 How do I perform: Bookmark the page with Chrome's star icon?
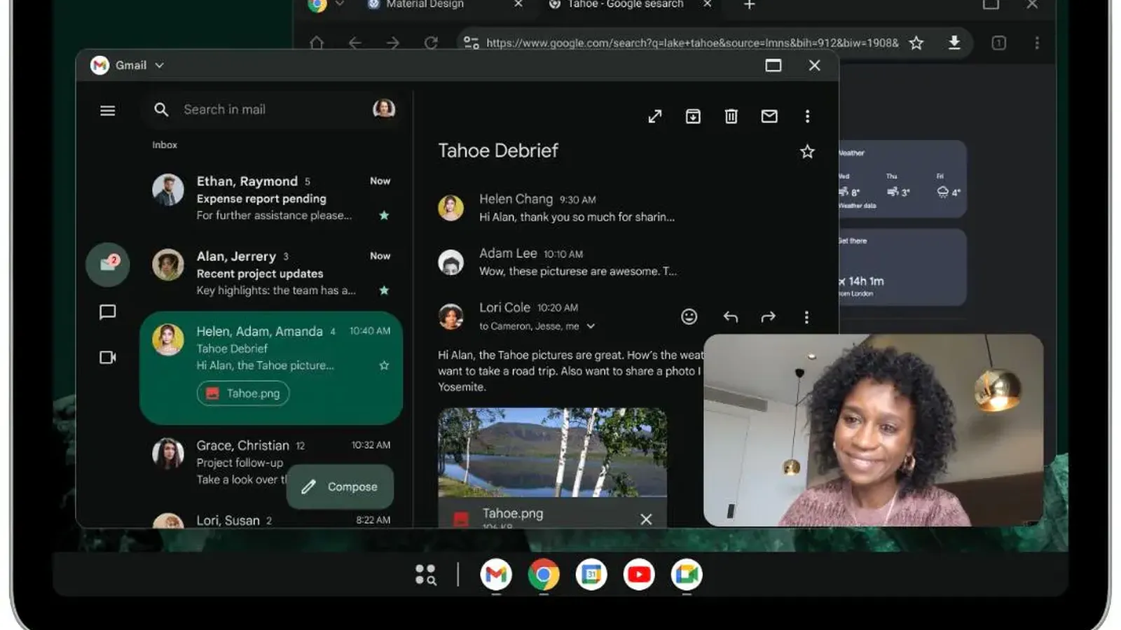tap(916, 43)
